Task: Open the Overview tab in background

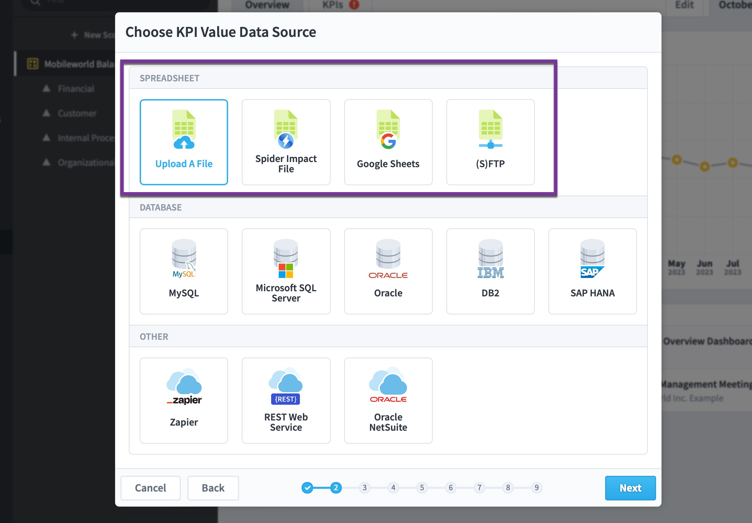Action: 267,5
